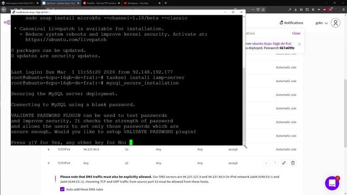Click the terminal cursor prompt line
The width and height of the screenshot is (347, 195).
pos(72,142)
